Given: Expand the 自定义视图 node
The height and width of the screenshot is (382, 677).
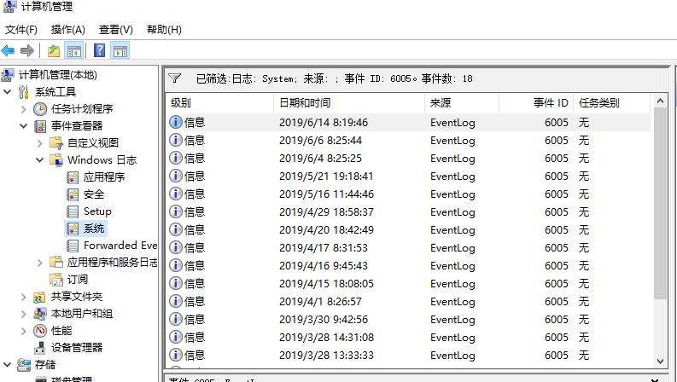Looking at the screenshot, I should tap(40, 143).
